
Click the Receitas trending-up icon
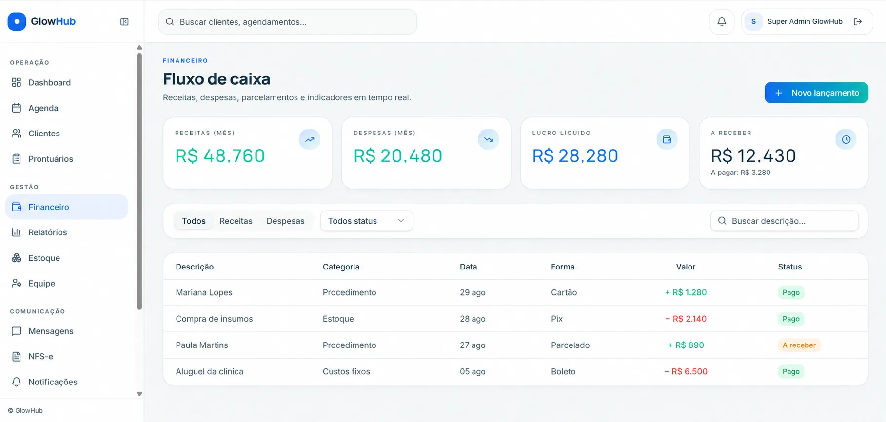(310, 139)
